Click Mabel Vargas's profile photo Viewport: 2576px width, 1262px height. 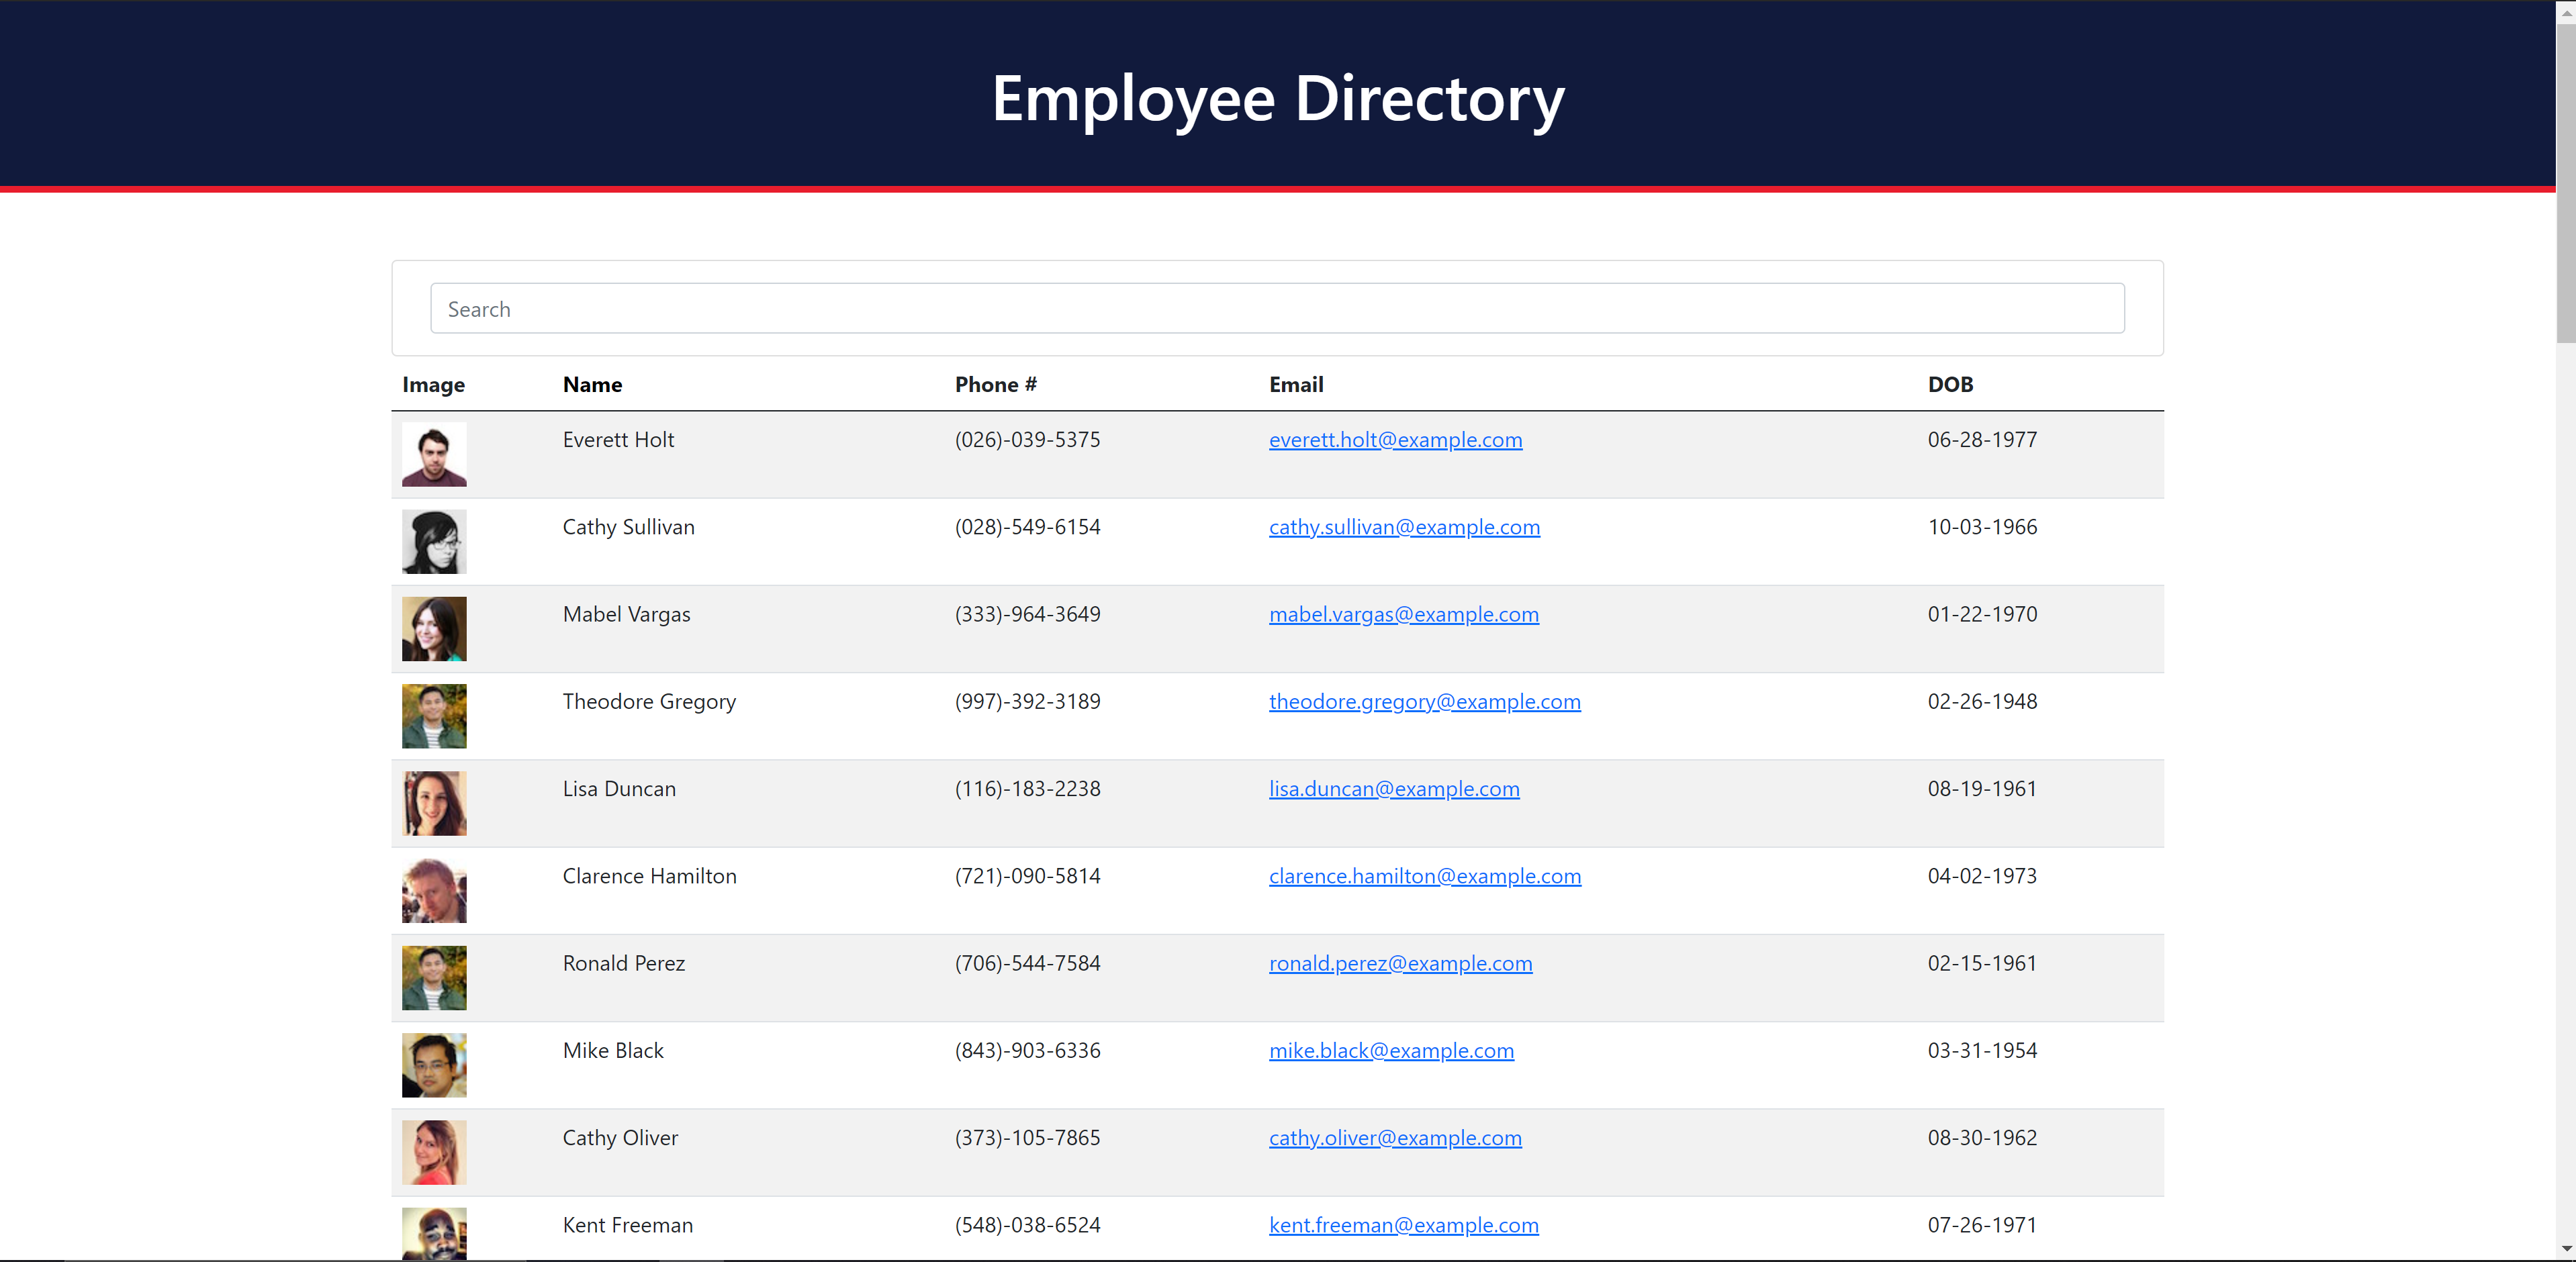(434, 629)
